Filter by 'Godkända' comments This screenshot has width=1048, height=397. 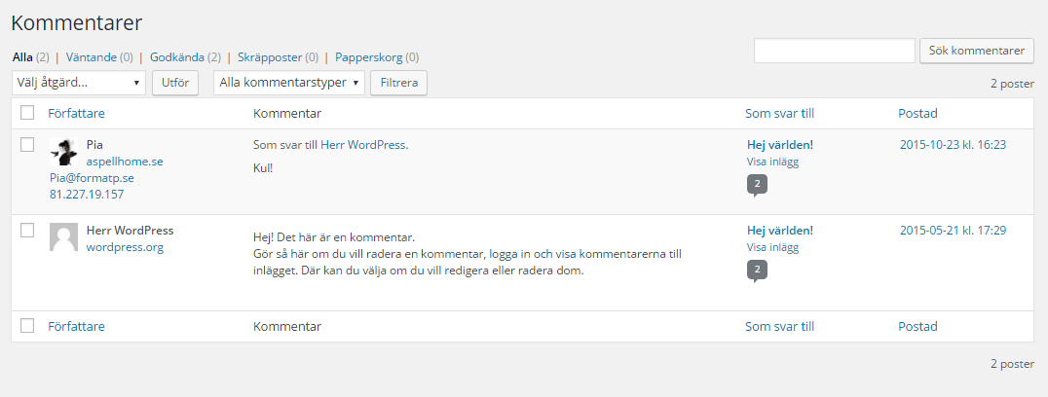click(x=177, y=57)
